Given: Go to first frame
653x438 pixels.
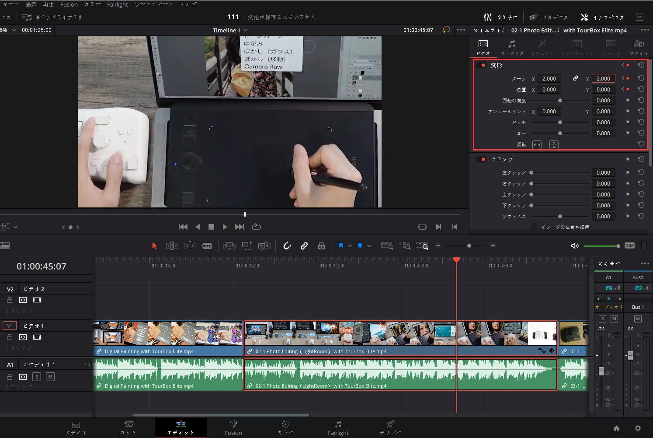Looking at the screenshot, I should click(183, 227).
